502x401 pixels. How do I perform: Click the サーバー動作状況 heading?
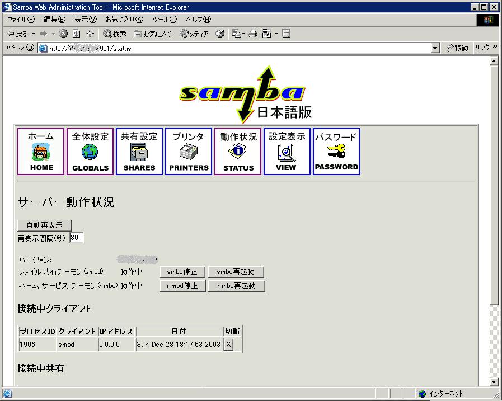pyautogui.click(x=66, y=202)
